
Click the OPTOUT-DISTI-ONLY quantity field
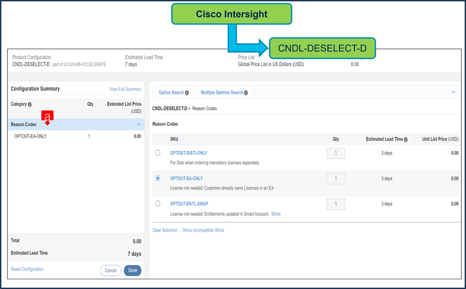coord(336,153)
